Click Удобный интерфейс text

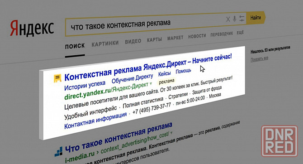tap(90, 113)
